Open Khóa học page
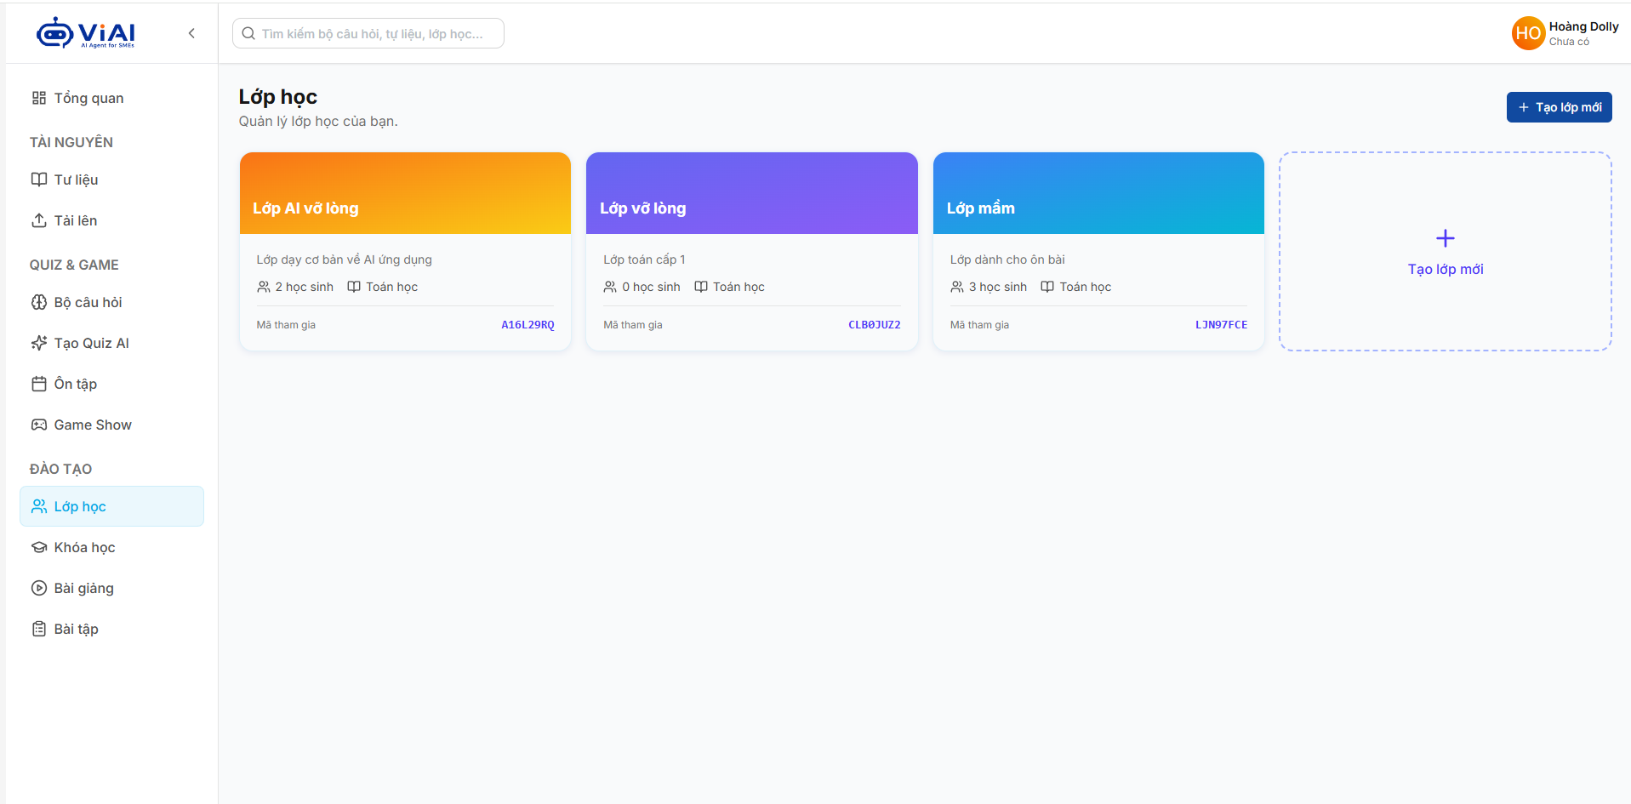 pyautogui.click(x=111, y=547)
